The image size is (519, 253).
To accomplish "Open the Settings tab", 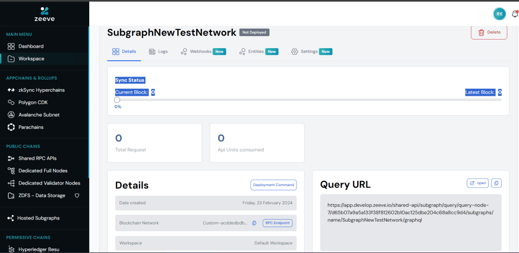I will click(312, 52).
